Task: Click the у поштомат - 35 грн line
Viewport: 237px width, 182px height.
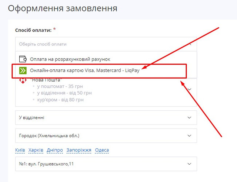Action: (x=60, y=86)
